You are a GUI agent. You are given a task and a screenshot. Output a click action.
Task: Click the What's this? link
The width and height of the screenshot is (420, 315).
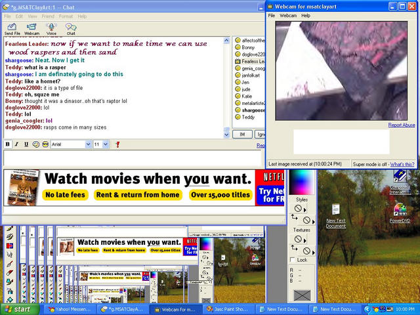coord(402,164)
